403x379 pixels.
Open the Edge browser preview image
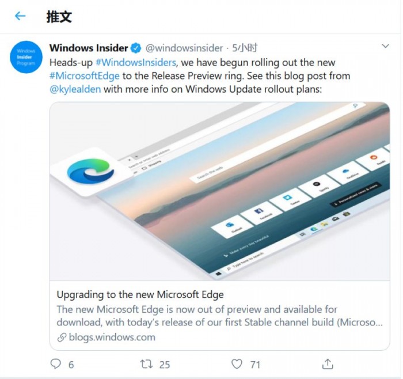coord(219,191)
